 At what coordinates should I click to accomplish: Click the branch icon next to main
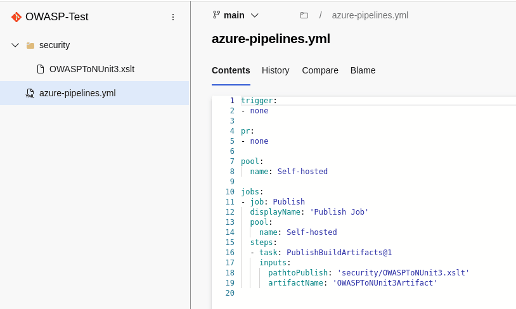[x=216, y=15]
